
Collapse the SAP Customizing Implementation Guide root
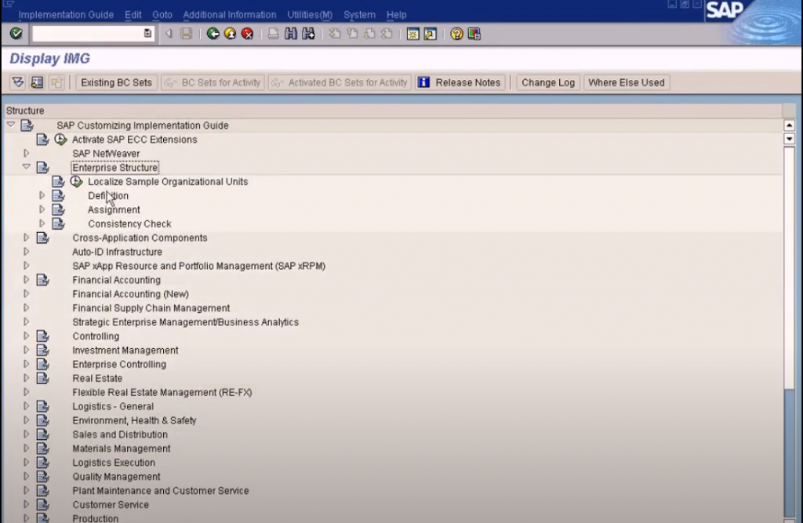[11, 125]
